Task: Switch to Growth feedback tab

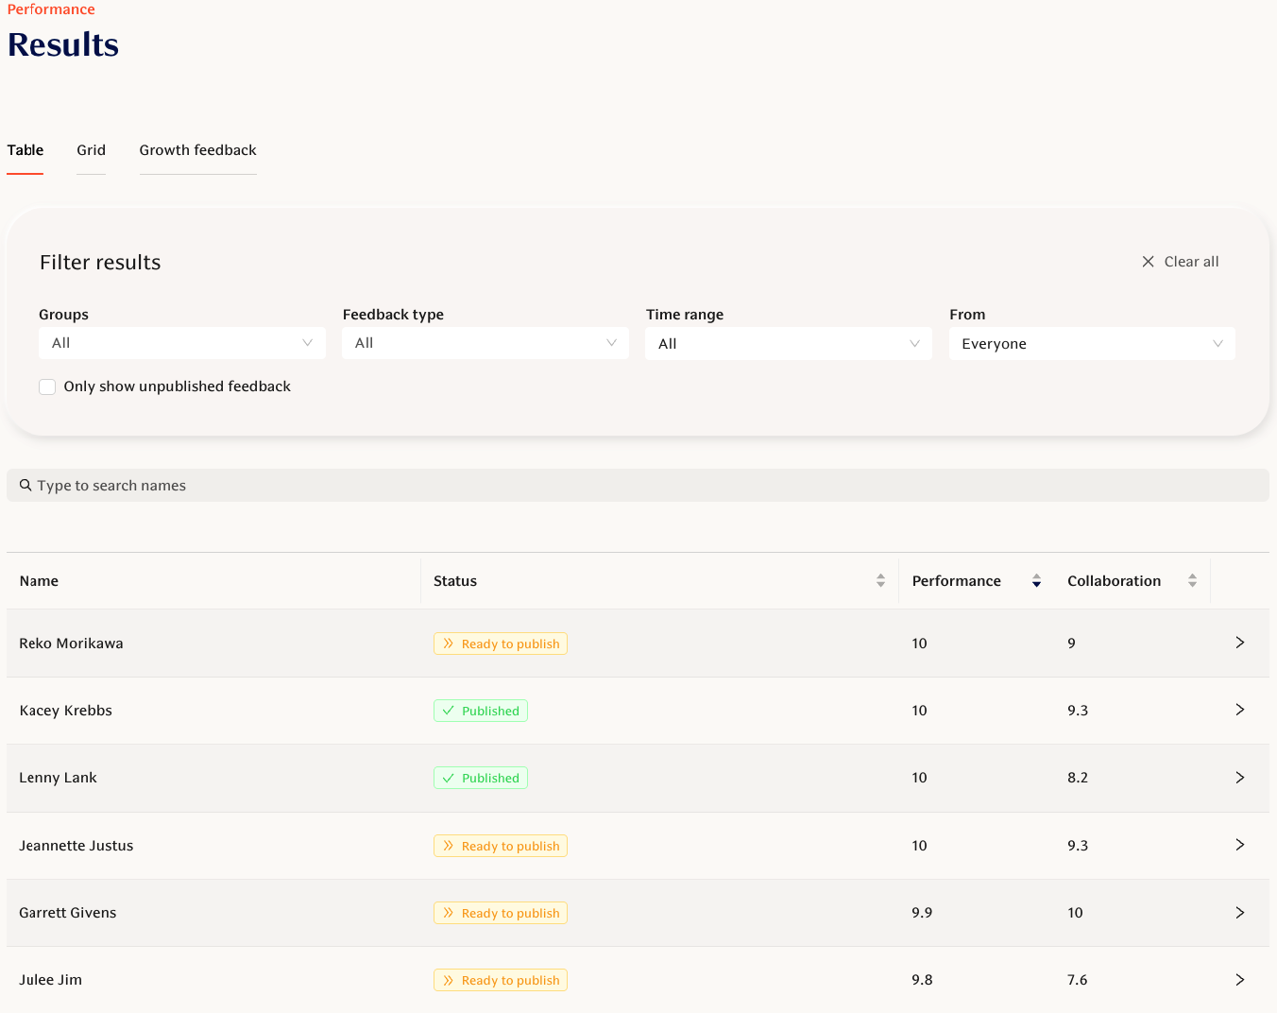Action: click(197, 150)
